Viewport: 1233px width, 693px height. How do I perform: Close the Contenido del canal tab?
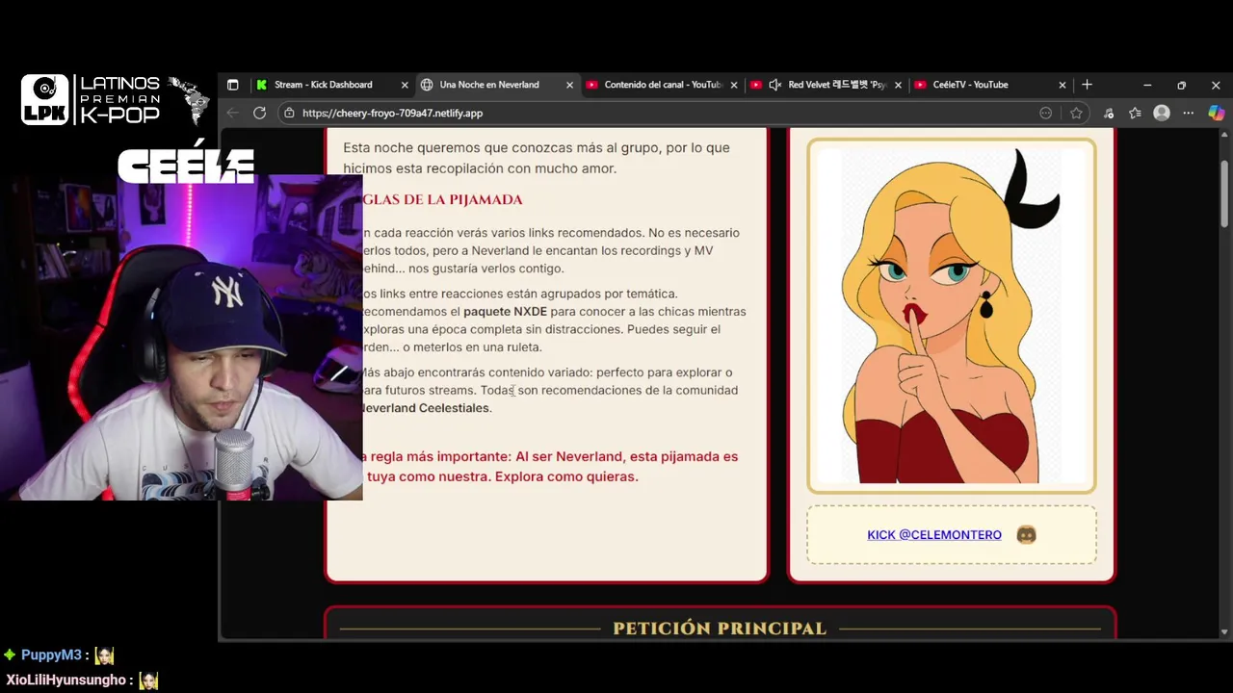pyautogui.click(x=734, y=85)
